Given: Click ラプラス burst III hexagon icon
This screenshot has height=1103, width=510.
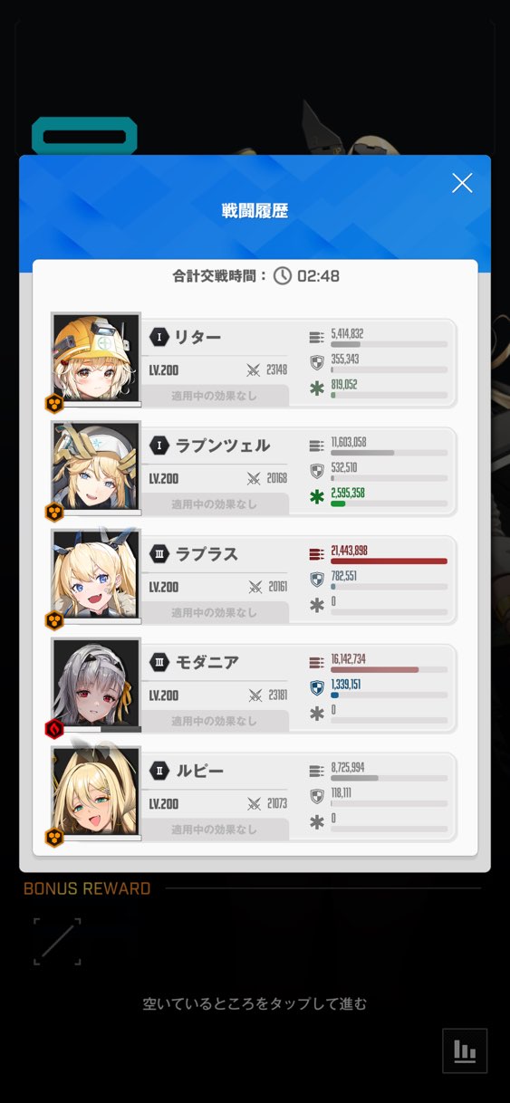Looking at the screenshot, I should (x=159, y=554).
